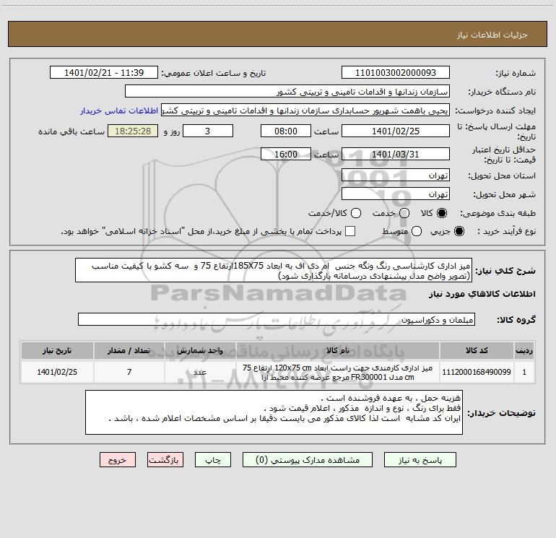
Task: Open اطلاعات تماس خریدار link
Action: [x=119, y=110]
